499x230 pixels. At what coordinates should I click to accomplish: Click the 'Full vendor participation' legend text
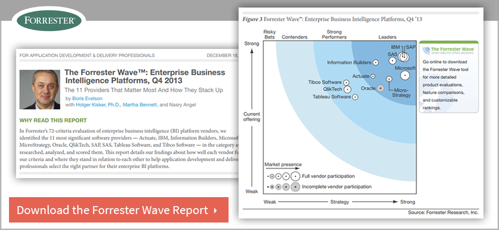pos(328,176)
